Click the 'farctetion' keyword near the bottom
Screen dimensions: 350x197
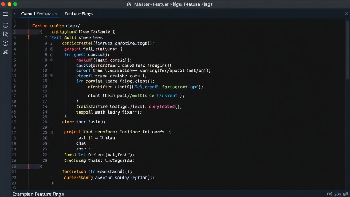click(x=74, y=172)
